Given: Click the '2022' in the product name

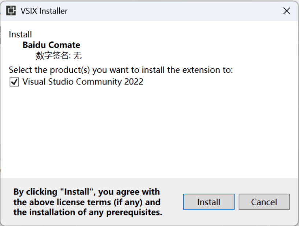Looking at the screenshot, I should click(x=134, y=82).
